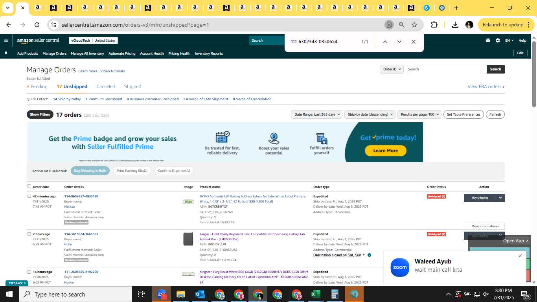Image resolution: width=537 pixels, height=302 pixels.
Task: Expand the arrow beside first Buy shipping button
Action: (500, 198)
